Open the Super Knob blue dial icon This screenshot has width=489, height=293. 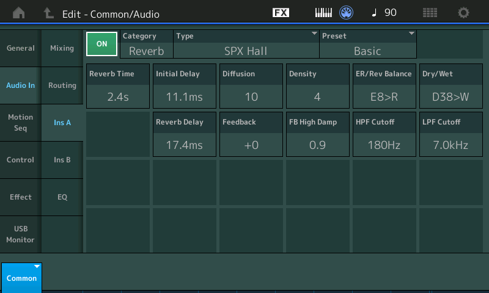pyautogui.click(x=347, y=13)
